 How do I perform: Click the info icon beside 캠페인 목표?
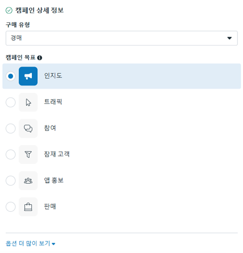tap(40, 58)
